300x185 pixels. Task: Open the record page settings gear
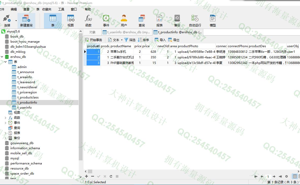pyautogui.click(x=287, y=176)
